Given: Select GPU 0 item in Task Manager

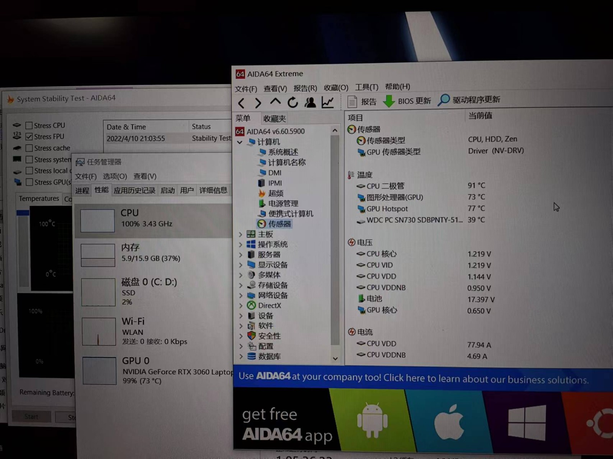Looking at the screenshot, I should (153, 371).
